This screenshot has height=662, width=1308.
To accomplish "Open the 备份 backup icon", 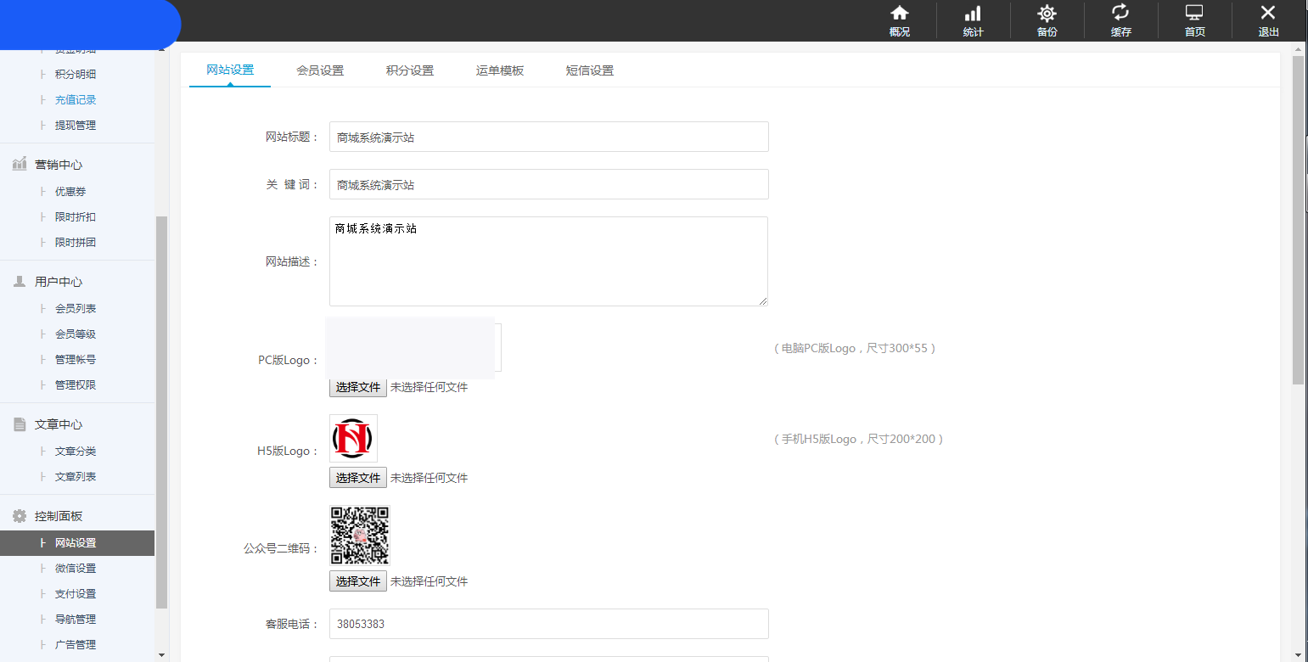I will (x=1047, y=19).
